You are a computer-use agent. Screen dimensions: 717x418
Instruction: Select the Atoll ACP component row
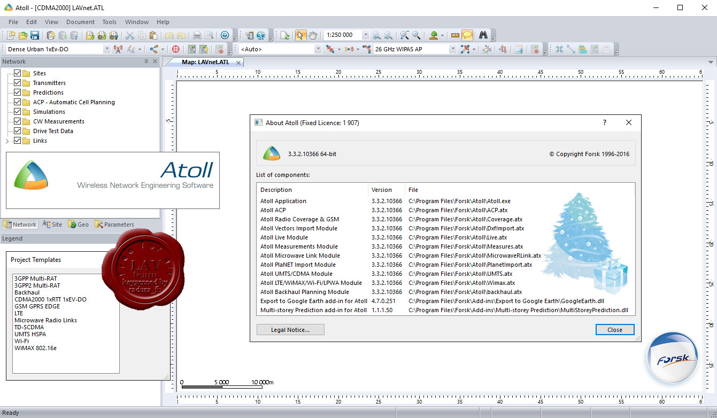pos(445,210)
